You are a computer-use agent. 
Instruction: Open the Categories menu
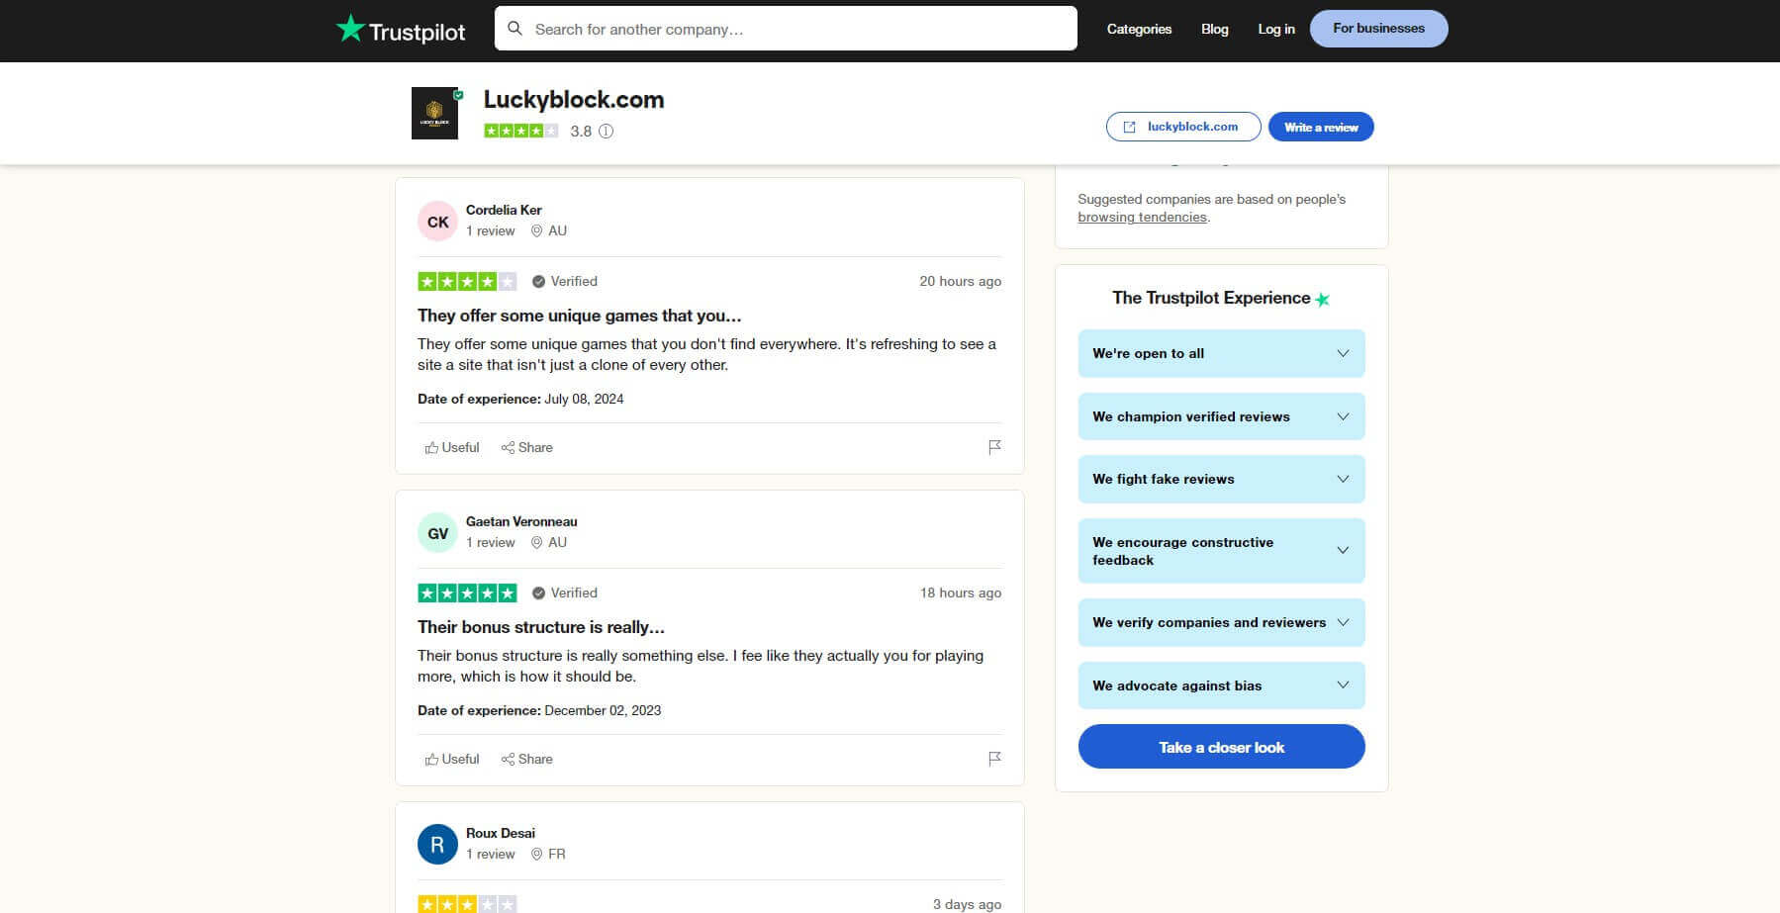click(1138, 29)
